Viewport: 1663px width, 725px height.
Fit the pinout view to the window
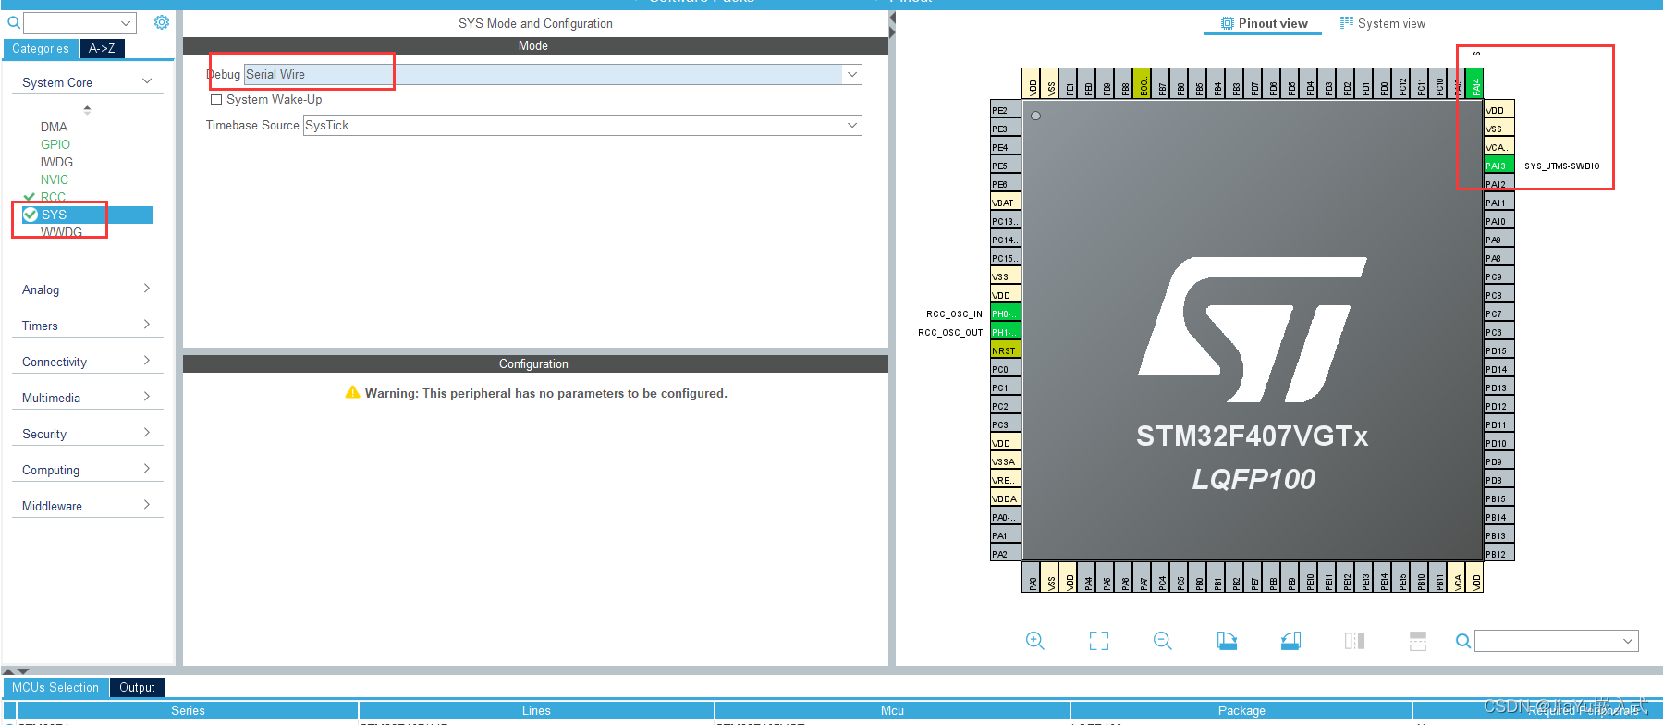coord(1099,641)
